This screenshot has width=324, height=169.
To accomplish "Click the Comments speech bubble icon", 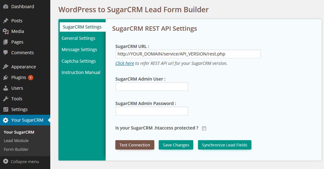I will point(6,53).
